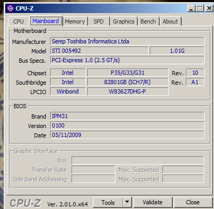Click the Validate button
The height and width of the screenshot is (209, 214).
tap(152, 202)
